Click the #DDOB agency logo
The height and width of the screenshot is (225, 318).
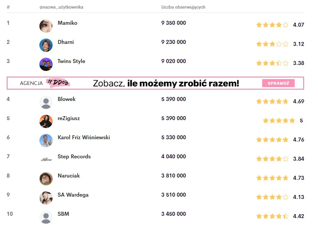pos(59,83)
